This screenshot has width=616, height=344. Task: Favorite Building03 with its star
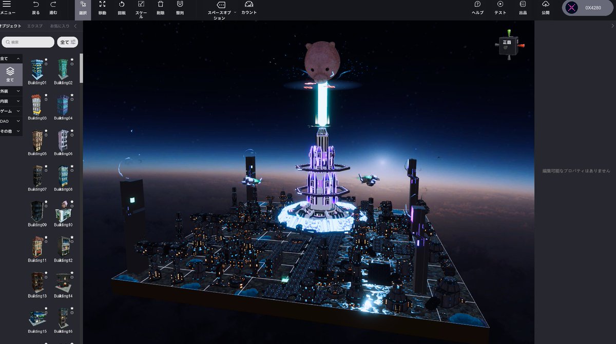coord(46,95)
